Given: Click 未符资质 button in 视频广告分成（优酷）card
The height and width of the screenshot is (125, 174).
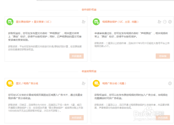Looking at the screenshot, I should tap(163, 118).
